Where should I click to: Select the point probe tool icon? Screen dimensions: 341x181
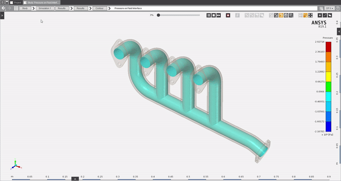click(x=320, y=15)
